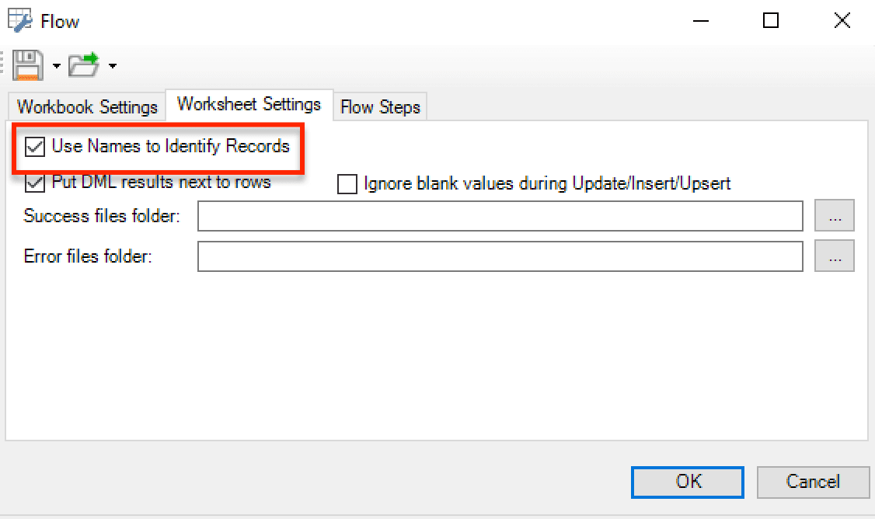This screenshot has width=875, height=519.
Task: Browse for the Error files folder
Action: [835, 256]
